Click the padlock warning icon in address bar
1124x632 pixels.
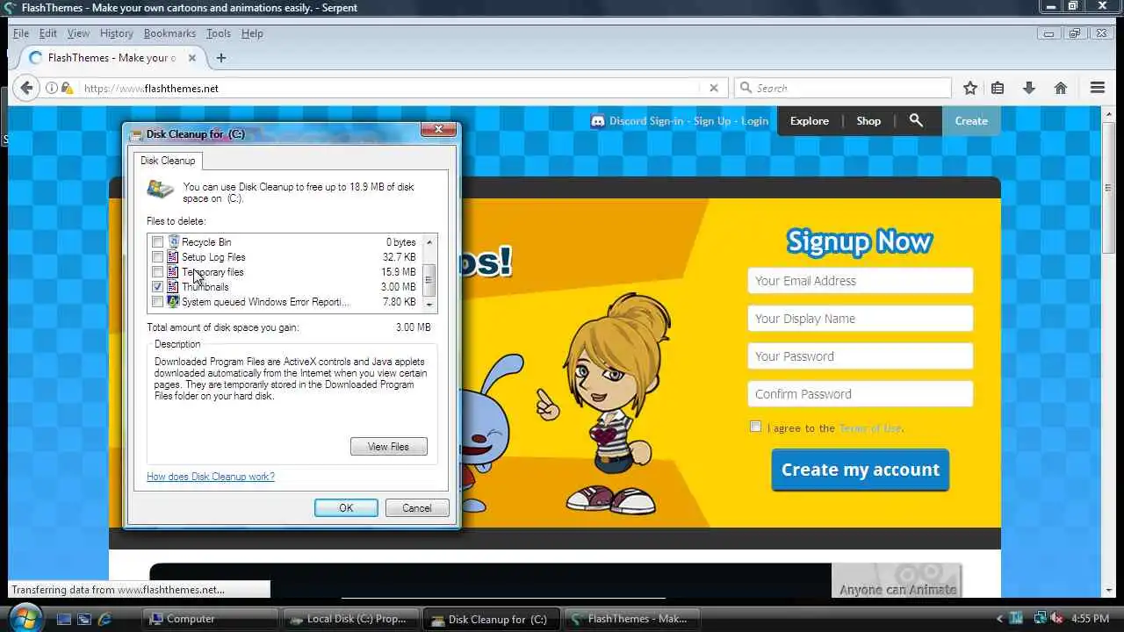[67, 88]
